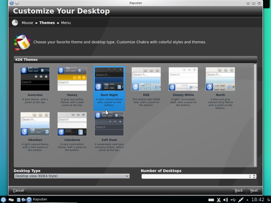This screenshot has width=271, height=203.
Task: Select the Dark Night theme thumbnail
Action: pos(109,79)
